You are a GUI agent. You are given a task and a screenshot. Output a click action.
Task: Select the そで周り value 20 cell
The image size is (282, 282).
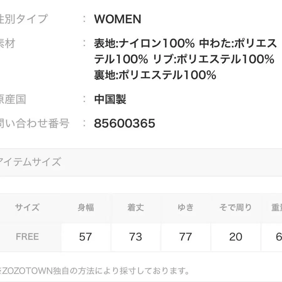[x=235, y=237]
